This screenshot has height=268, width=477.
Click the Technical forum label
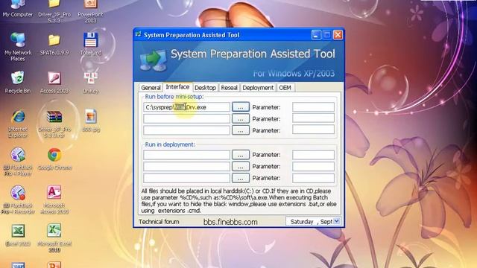[x=159, y=222]
